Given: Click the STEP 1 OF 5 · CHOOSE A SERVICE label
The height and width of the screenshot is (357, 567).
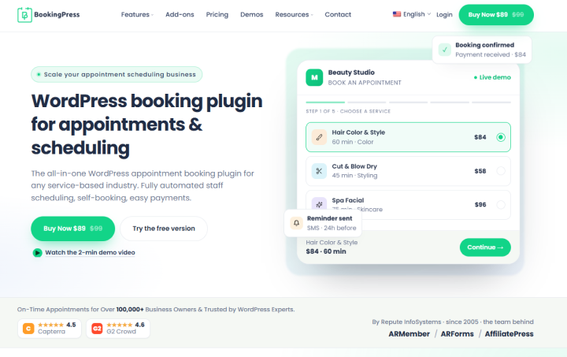Looking at the screenshot, I should [348, 111].
